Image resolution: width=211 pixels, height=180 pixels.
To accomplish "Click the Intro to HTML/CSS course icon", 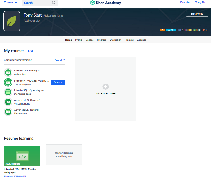I will (x=8, y=82).
